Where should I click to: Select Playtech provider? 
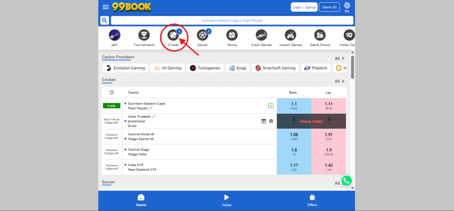[316, 68]
